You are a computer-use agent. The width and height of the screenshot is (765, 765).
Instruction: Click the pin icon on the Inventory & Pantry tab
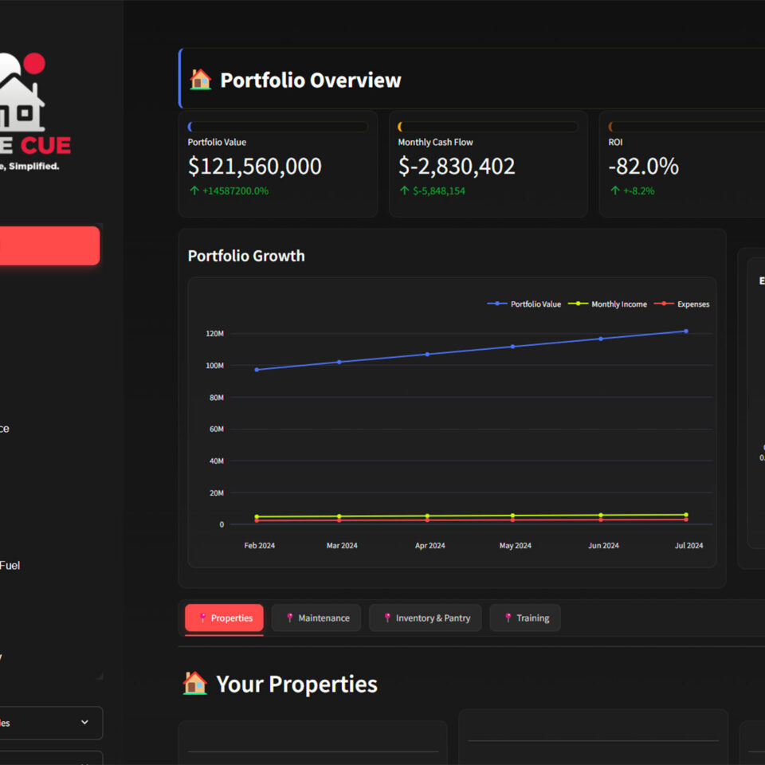tap(387, 618)
